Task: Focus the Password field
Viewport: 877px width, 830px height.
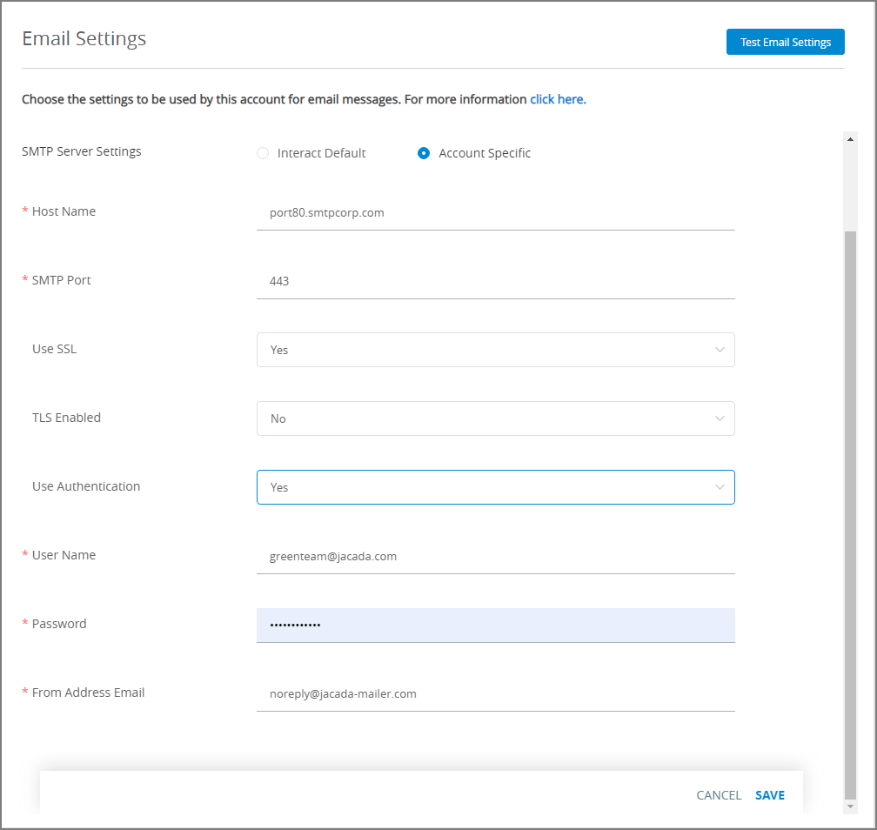Action: 496,626
